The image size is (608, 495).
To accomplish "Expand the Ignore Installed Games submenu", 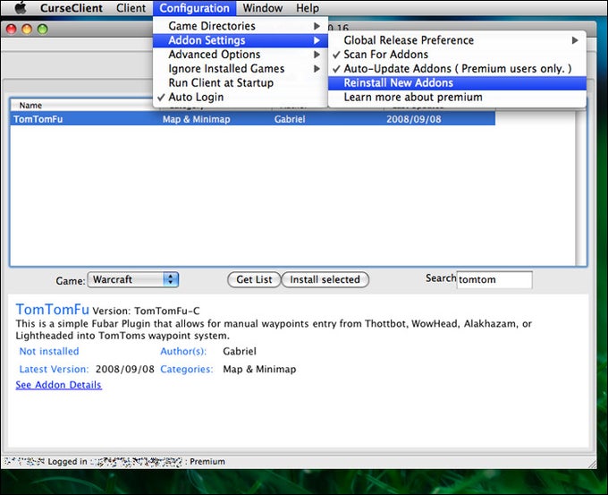I will pyautogui.click(x=240, y=69).
